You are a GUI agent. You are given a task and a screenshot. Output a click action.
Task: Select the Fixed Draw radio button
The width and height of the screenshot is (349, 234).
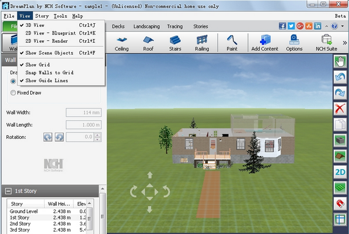point(13,93)
